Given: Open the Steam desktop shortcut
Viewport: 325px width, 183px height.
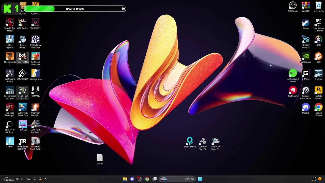Looking at the screenshot, I should coord(306,24).
